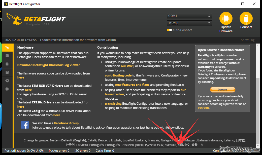The width and height of the screenshot is (262, 155).
Task: Open the Patreon link
Action: tap(203, 108)
